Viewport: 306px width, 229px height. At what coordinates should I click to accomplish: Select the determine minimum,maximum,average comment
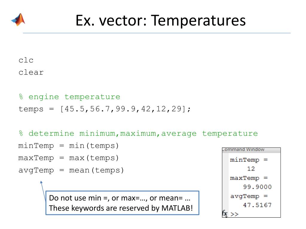(138, 133)
